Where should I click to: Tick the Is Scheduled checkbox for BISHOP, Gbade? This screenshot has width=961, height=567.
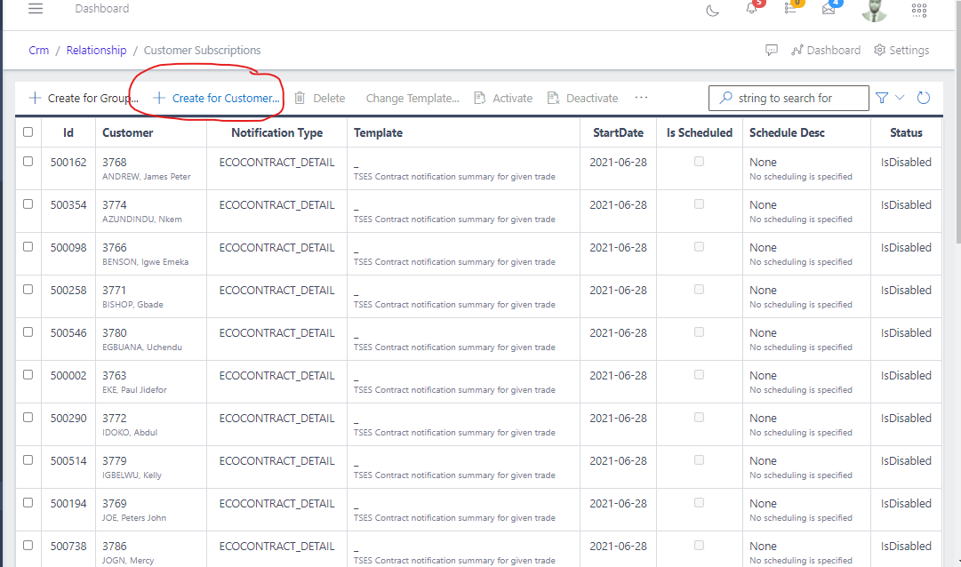(x=699, y=289)
